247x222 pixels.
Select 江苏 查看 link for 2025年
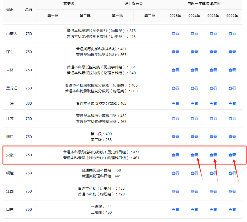175,119
